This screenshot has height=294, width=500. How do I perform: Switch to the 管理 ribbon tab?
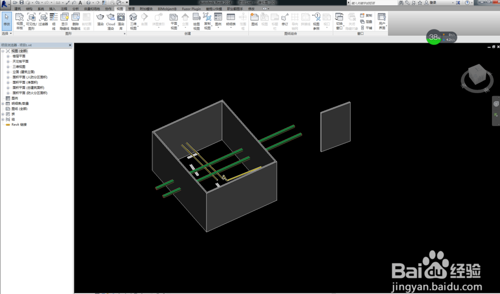tap(131, 9)
